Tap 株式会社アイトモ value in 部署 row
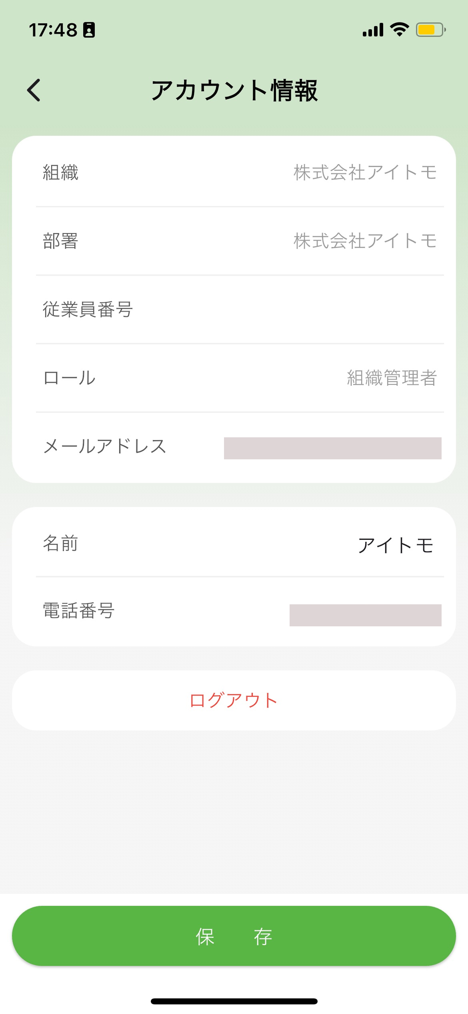 [365, 241]
